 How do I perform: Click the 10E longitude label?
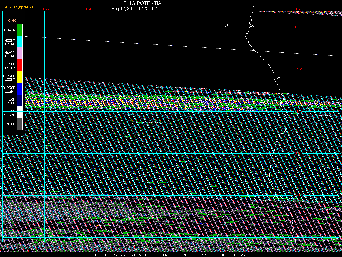point(256,9)
